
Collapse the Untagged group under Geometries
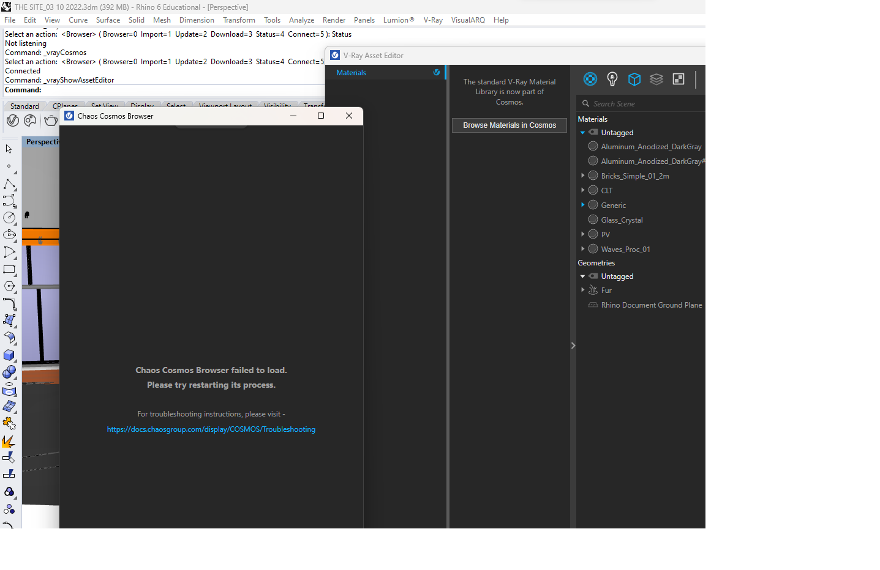click(x=582, y=276)
